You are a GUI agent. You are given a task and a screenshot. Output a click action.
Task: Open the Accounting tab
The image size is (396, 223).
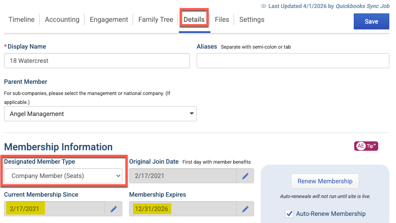click(x=62, y=20)
